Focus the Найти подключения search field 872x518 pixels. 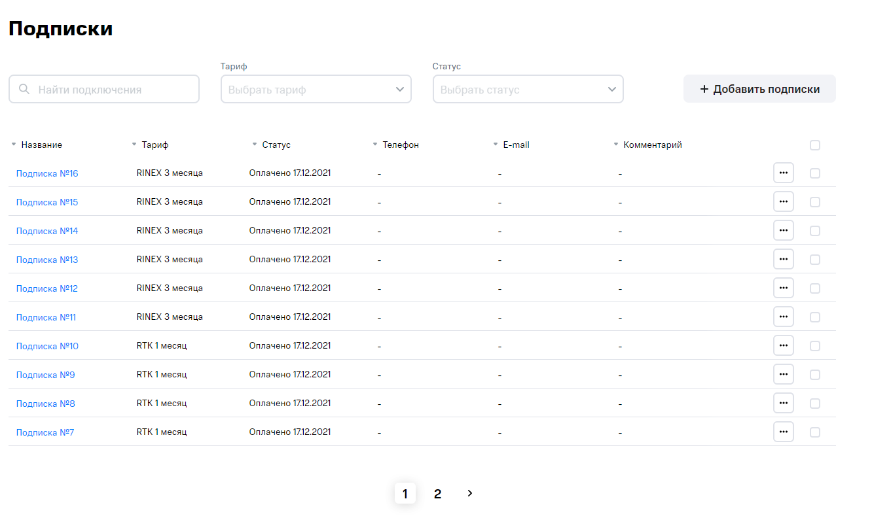coord(104,89)
